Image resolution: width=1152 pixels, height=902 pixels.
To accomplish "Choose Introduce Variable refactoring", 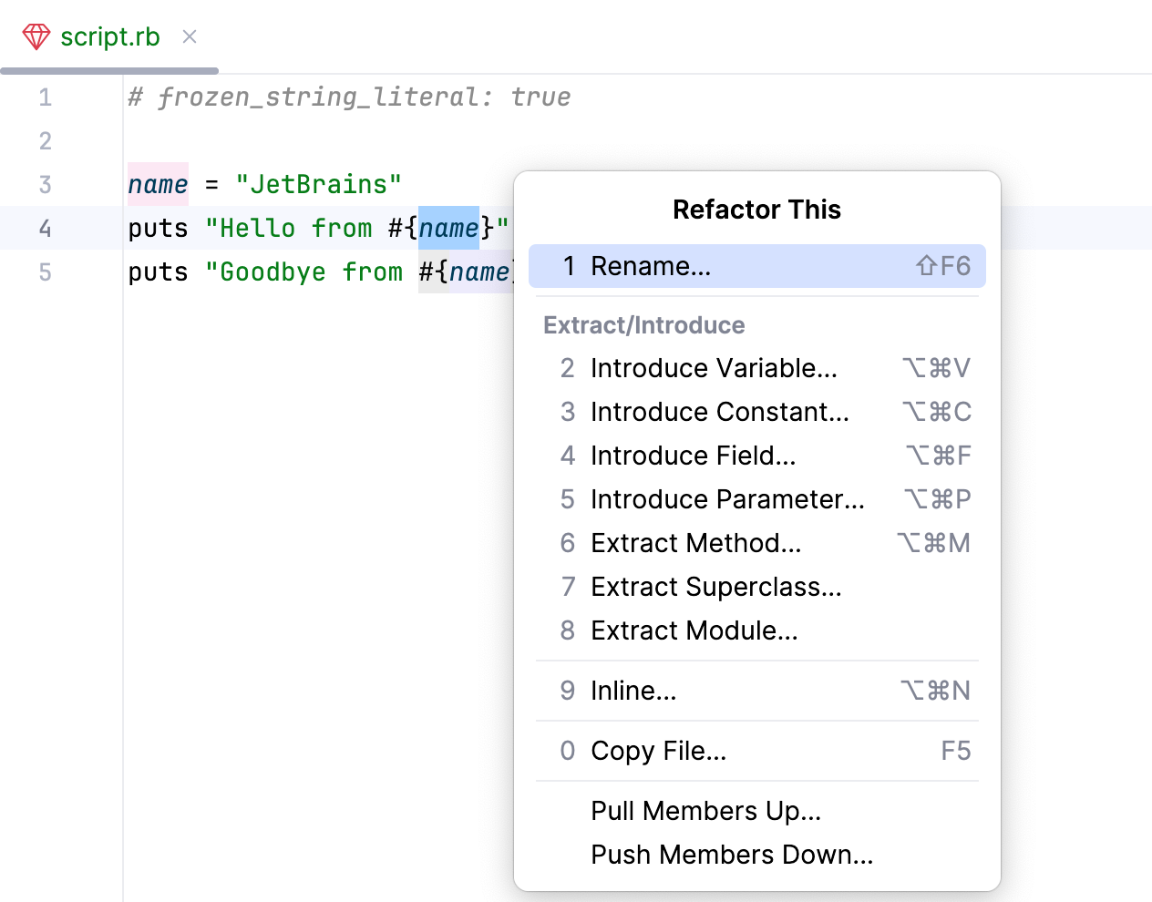I will point(713,368).
